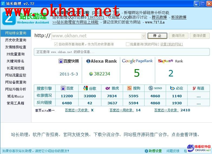Open 常用工具箱

coord(15,103)
